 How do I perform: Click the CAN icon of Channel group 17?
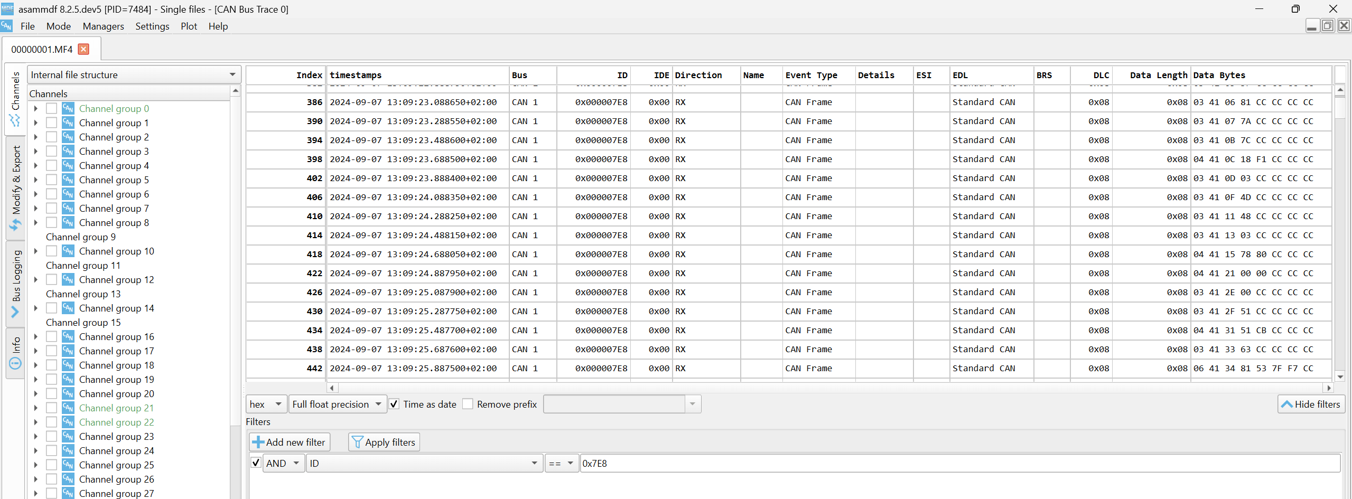pos(68,351)
